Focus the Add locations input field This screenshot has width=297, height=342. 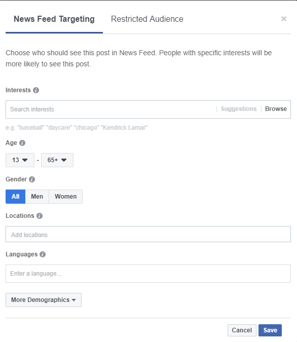point(148,234)
